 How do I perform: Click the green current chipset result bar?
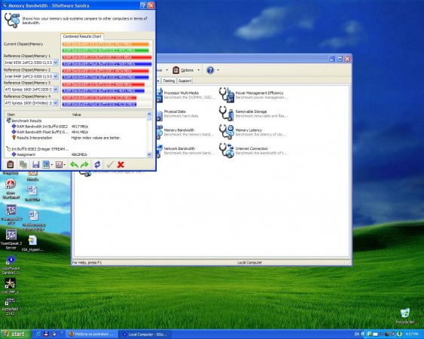[x=105, y=50]
